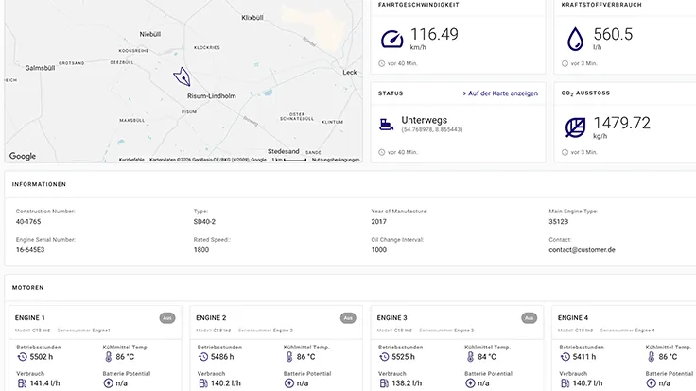This screenshot has height=391, width=696.
Task: Click Engine 2 coolant thermometer icon
Action: point(289,357)
